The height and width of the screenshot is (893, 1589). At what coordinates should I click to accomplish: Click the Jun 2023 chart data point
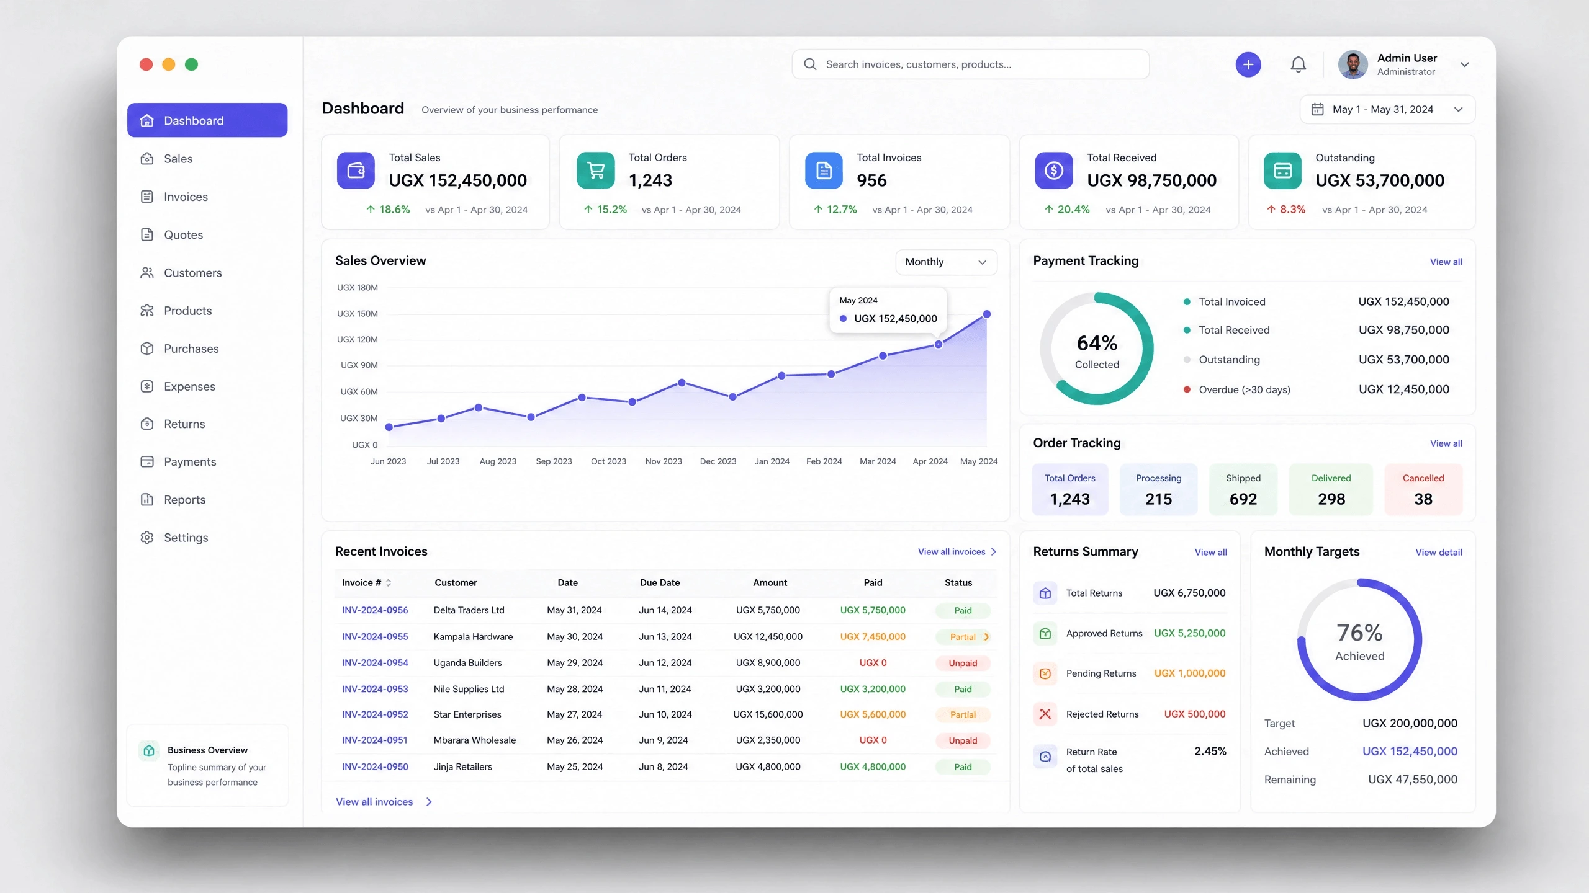click(x=389, y=427)
